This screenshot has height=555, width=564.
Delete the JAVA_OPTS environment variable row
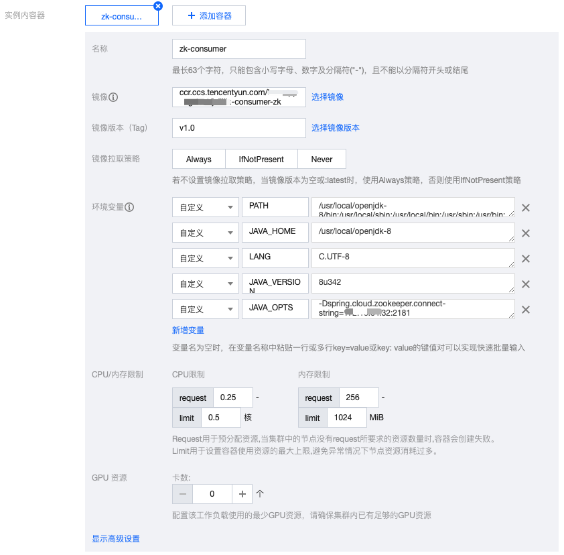(526, 310)
